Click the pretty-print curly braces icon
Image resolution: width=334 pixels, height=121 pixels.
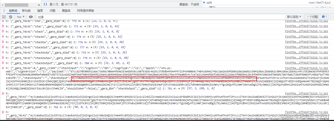point(45,4)
